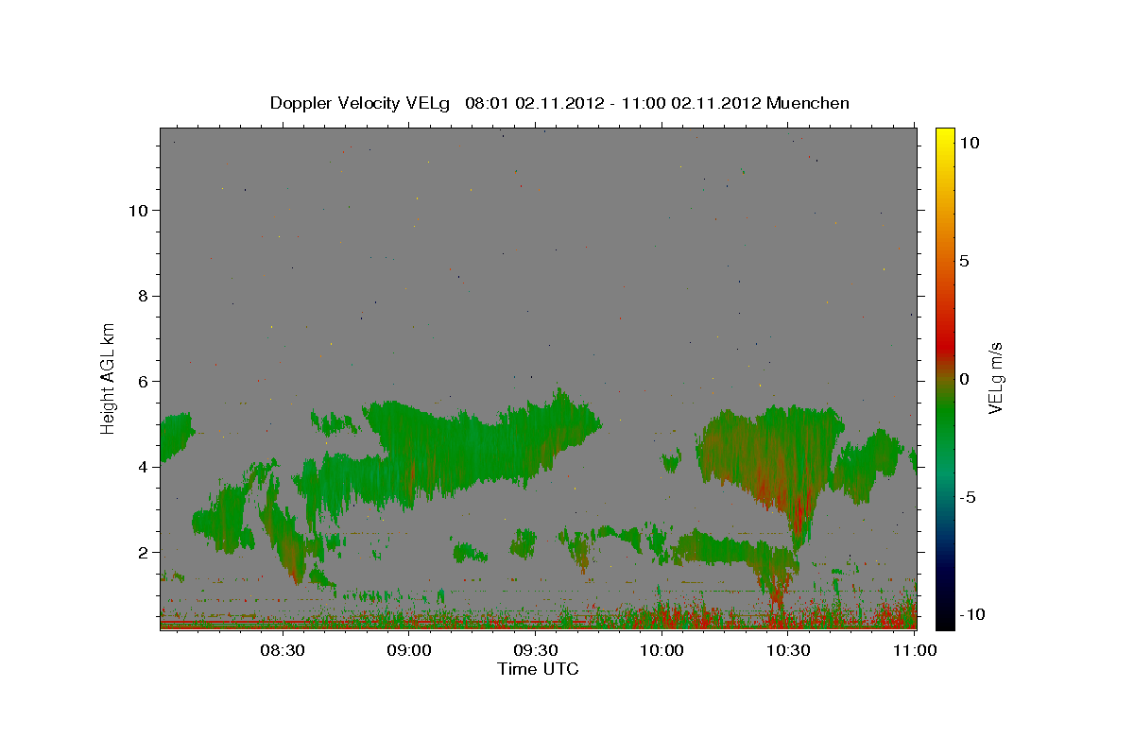Viewport: 1134px width, 756px height.
Task: Click the height axis label 10
Action: [x=138, y=210]
